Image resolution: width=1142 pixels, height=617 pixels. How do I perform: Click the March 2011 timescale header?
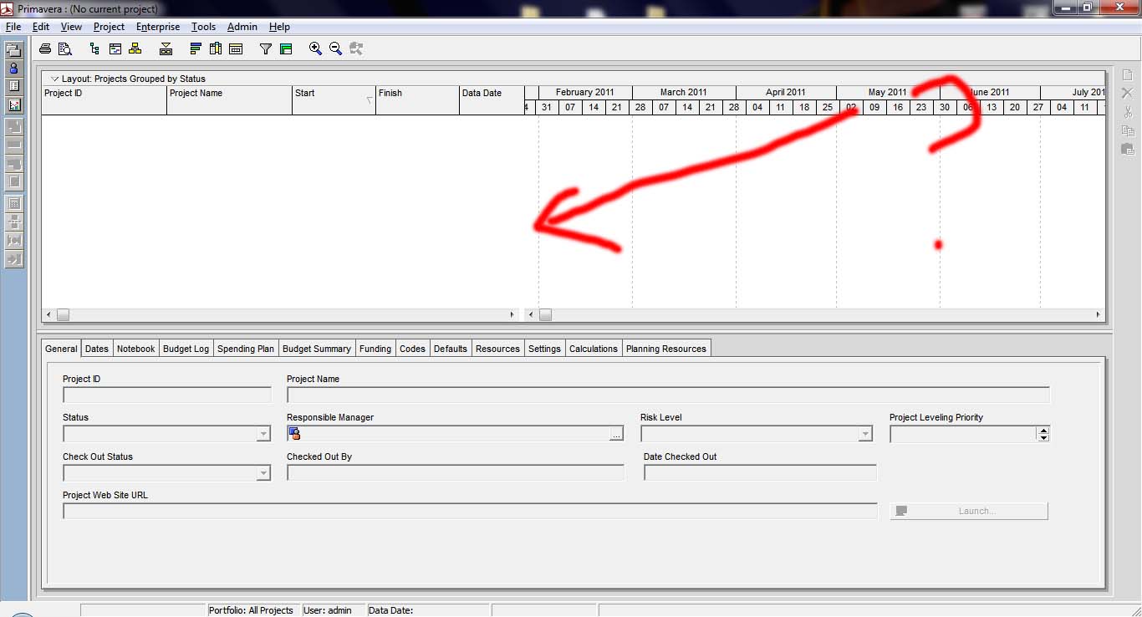tap(684, 92)
